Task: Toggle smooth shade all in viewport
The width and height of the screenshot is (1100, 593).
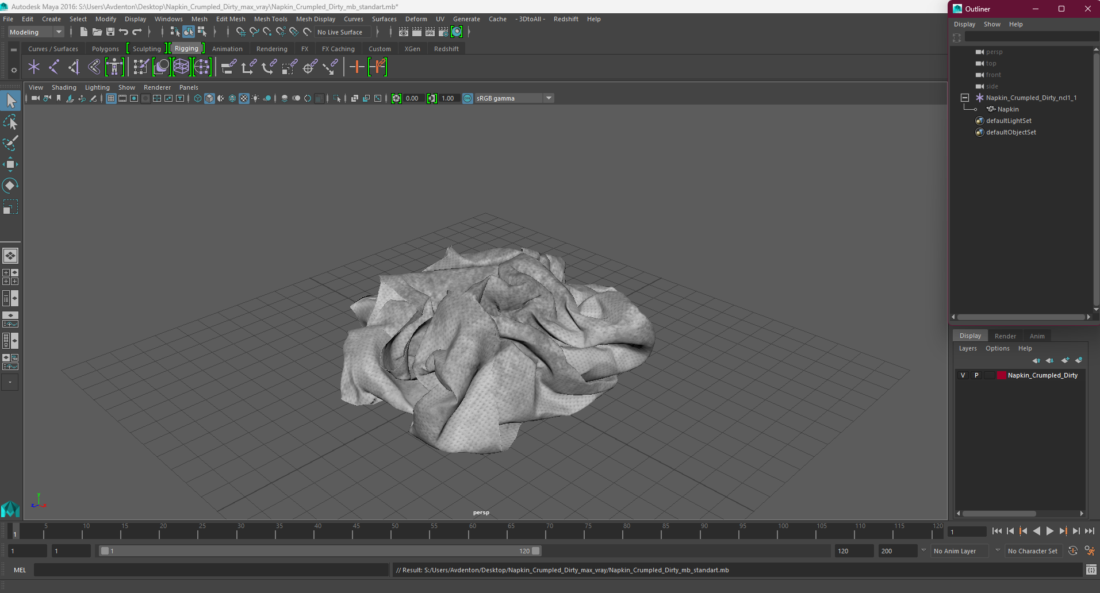Action: (209, 98)
